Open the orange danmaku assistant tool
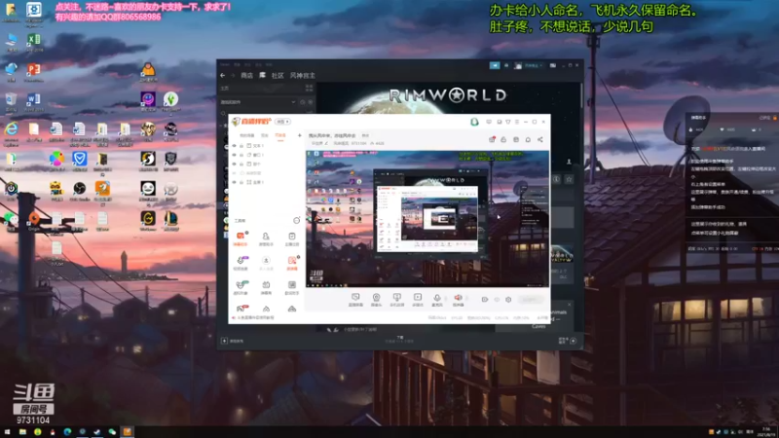 (x=241, y=238)
